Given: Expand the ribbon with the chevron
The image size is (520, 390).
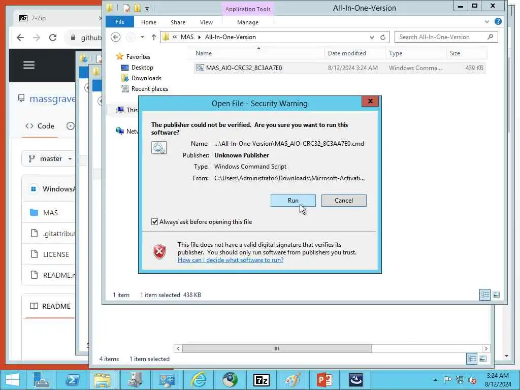Looking at the screenshot, I should pos(486,21).
